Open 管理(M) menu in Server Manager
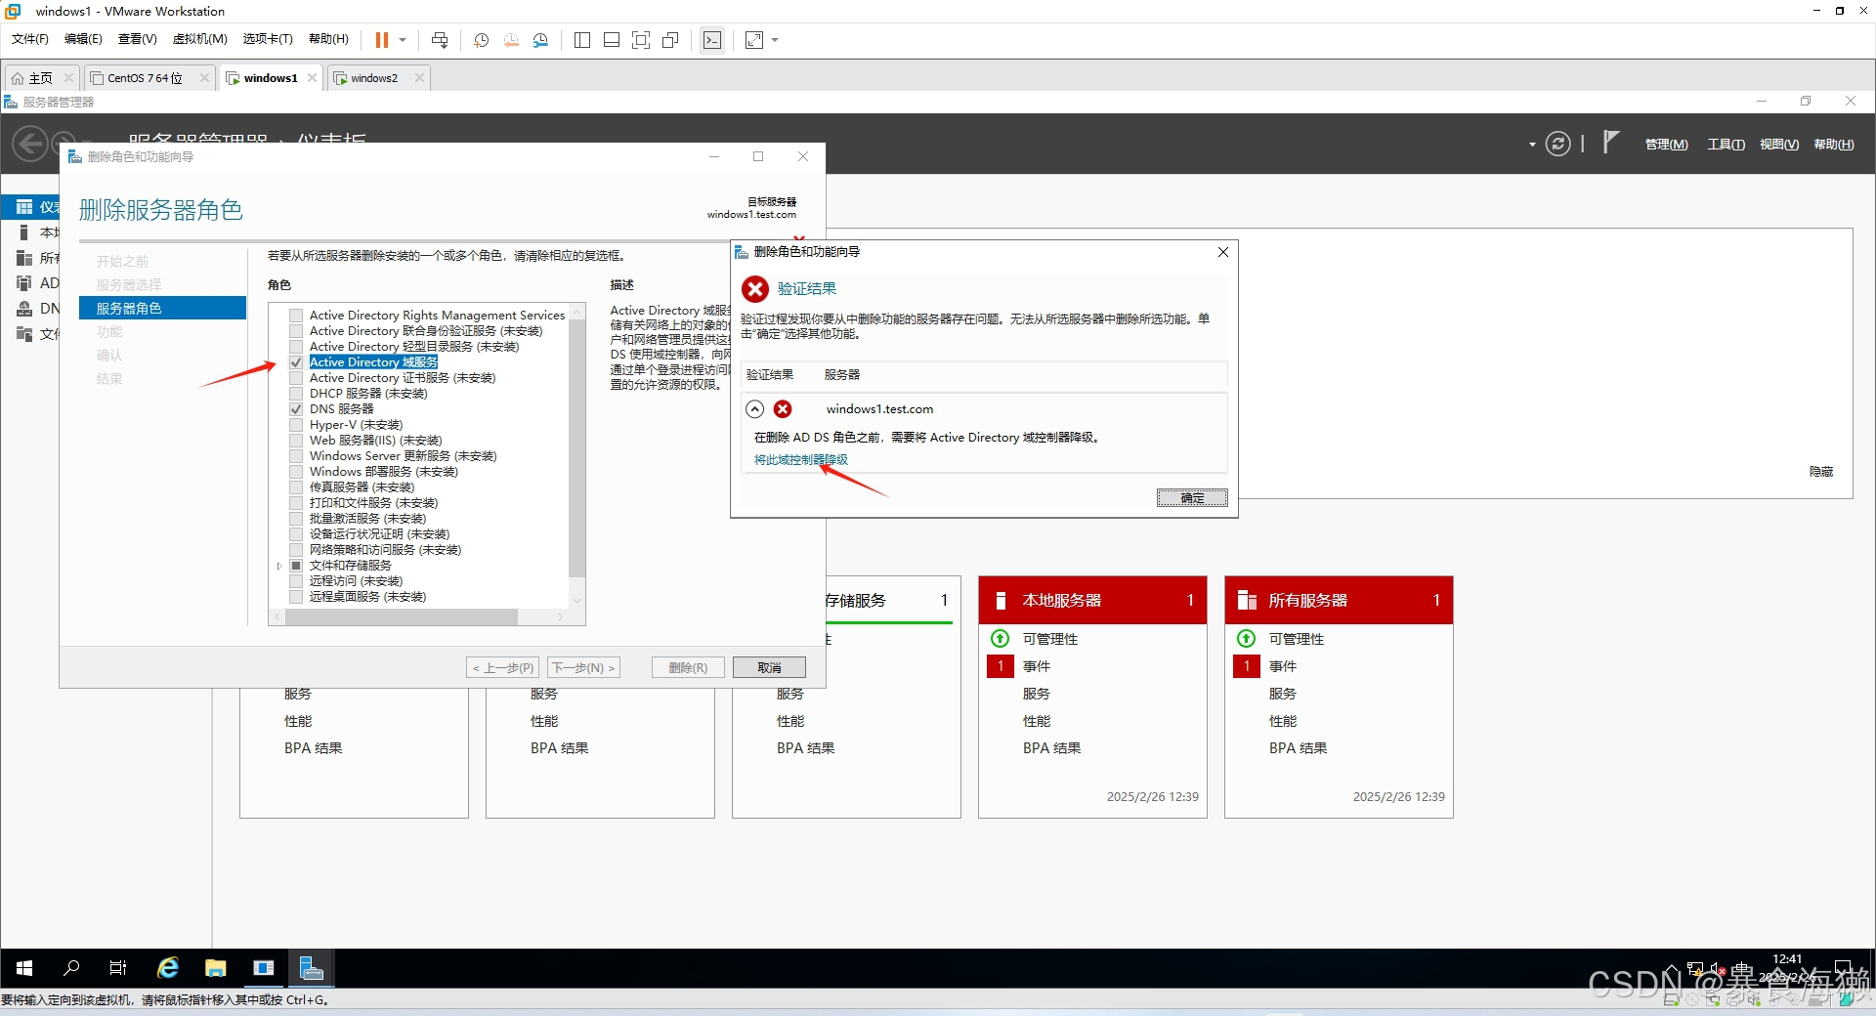 (1666, 145)
